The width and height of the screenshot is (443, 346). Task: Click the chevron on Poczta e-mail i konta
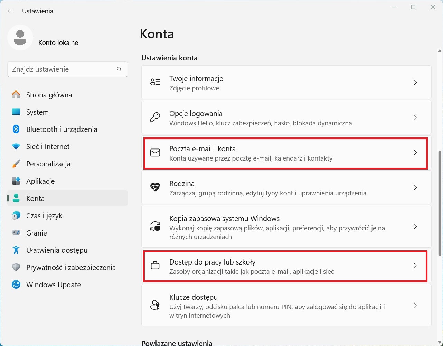point(415,153)
